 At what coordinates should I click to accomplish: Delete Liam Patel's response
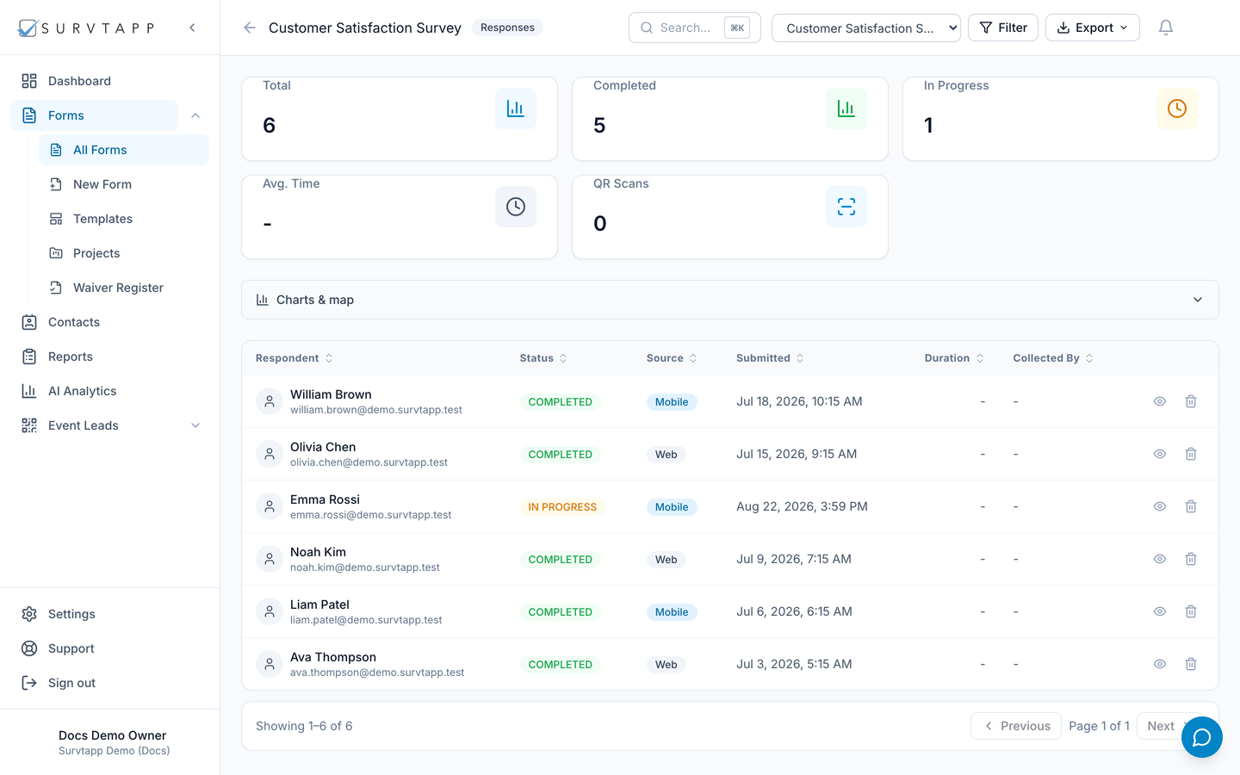(1191, 611)
